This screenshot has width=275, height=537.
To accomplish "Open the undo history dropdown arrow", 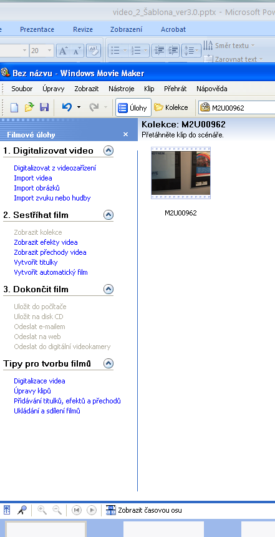I will [x=79, y=107].
